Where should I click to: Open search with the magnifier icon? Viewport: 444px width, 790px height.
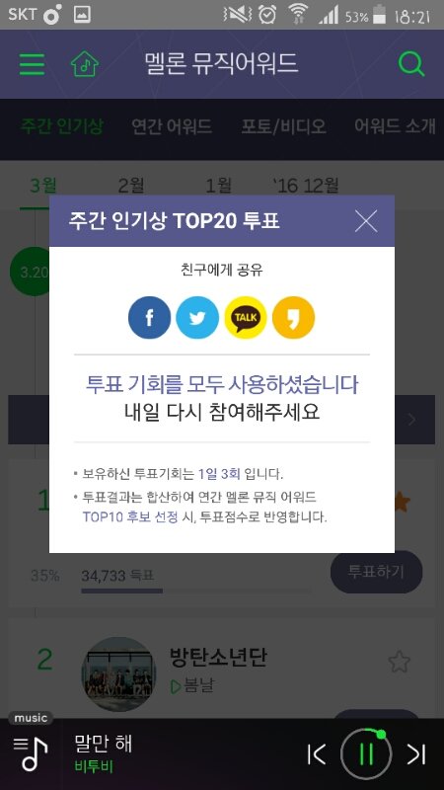411,64
